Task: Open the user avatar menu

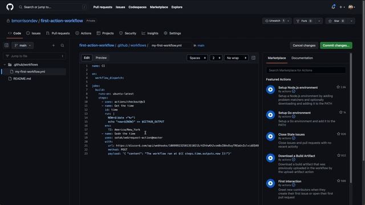Action: (351, 7)
